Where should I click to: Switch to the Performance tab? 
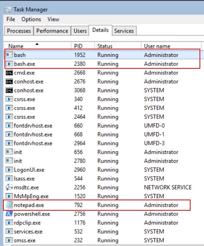[52, 31]
